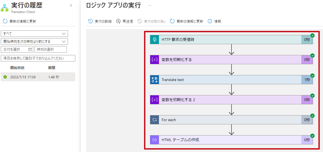Viewport: 323px width, 152px height.
Task: Click the success check badge on HTTP 要求の受信時
Action: coord(312,35)
